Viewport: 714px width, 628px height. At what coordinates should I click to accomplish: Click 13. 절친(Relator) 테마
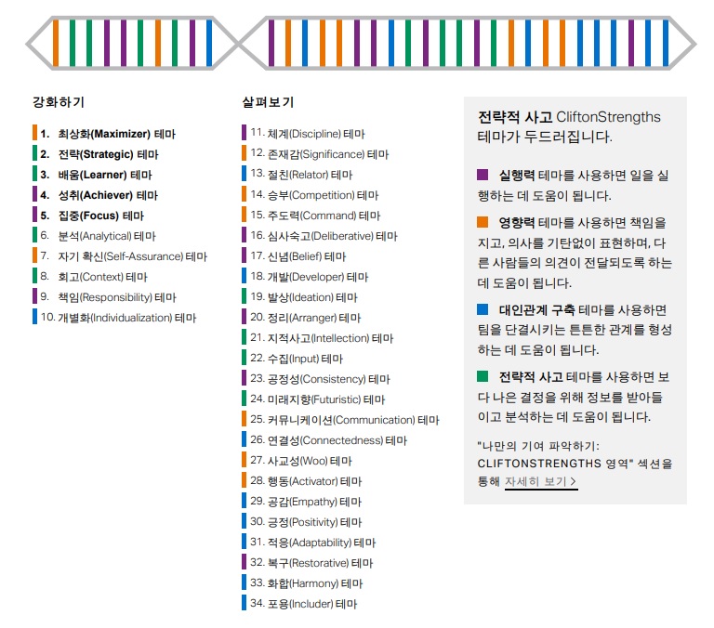297,175
